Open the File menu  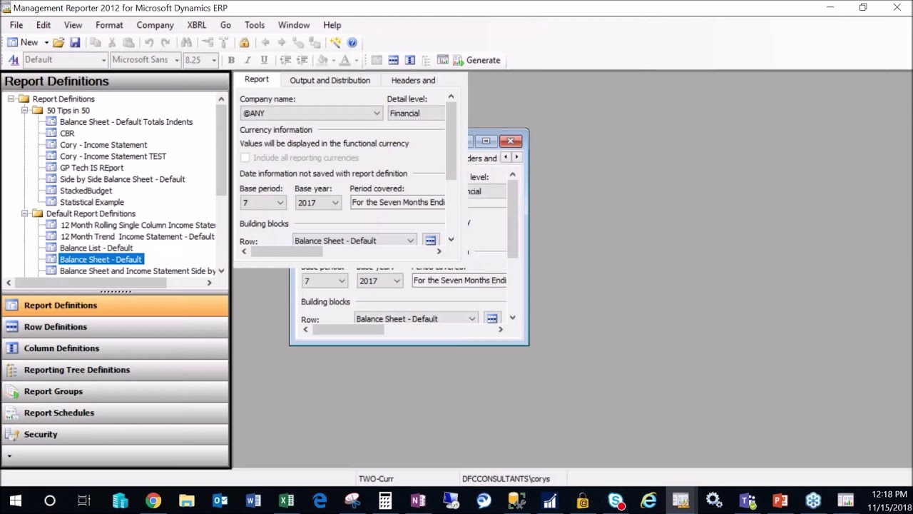pyautogui.click(x=16, y=25)
